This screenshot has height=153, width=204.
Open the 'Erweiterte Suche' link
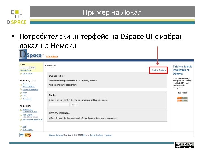25,70
